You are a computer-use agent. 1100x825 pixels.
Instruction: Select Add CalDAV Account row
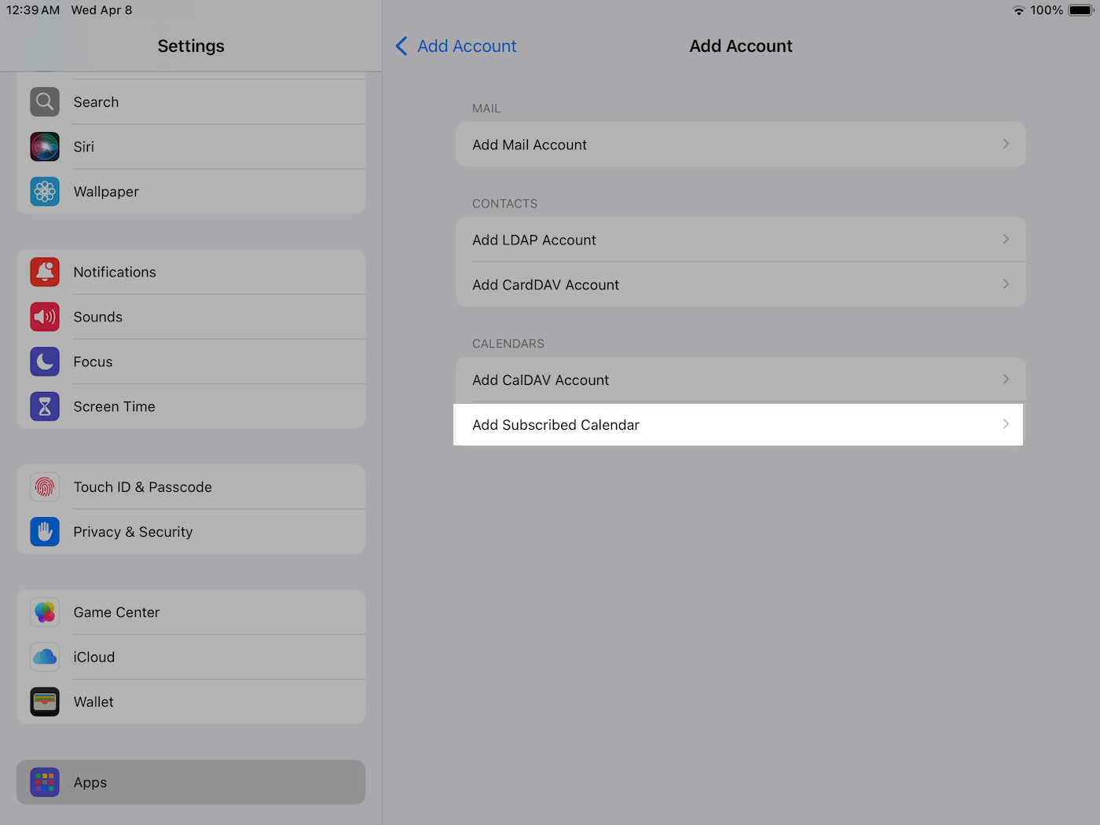pos(739,380)
